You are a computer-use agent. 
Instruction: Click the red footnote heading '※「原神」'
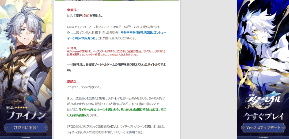[72, 48]
